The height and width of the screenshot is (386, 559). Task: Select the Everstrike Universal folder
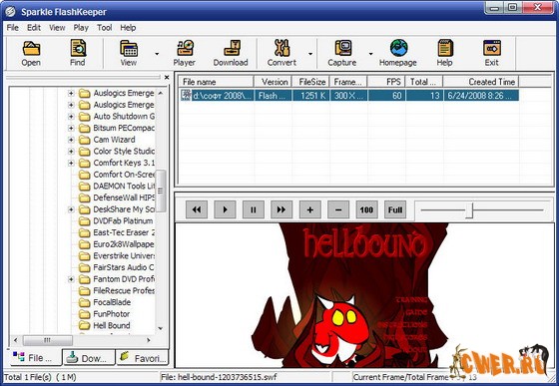[124, 255]
